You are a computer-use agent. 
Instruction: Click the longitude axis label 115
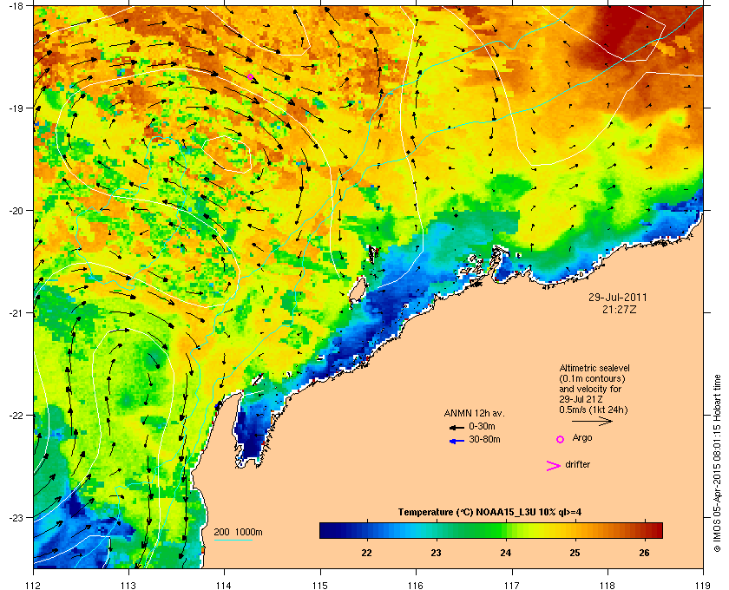click(320, 585)
